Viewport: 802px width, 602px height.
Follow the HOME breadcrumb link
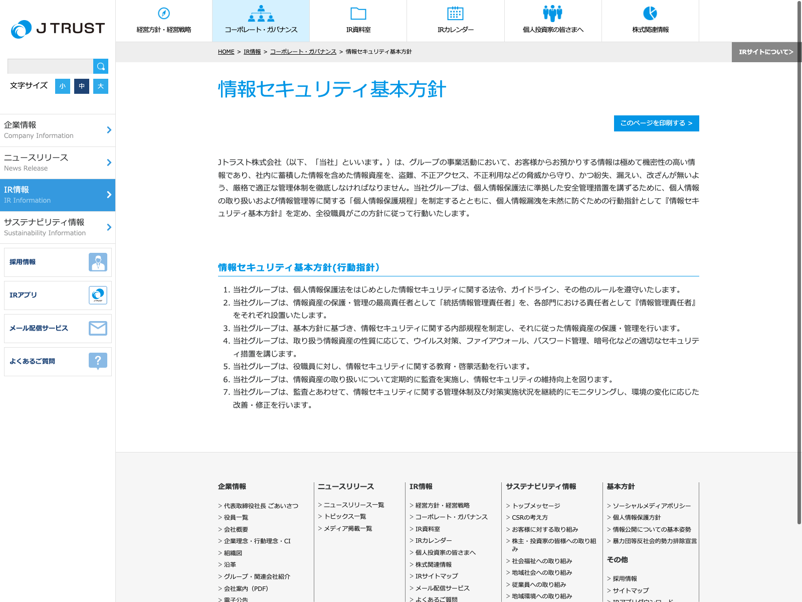[x=226, y=52]
